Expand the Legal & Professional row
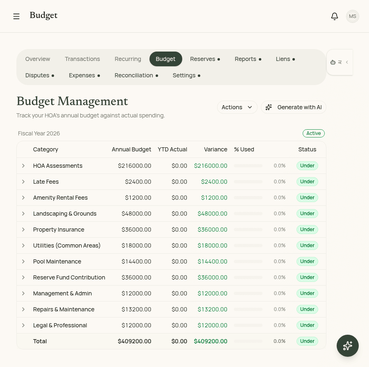This screenshot has width=369, height=367. click(x=23, y=325)
